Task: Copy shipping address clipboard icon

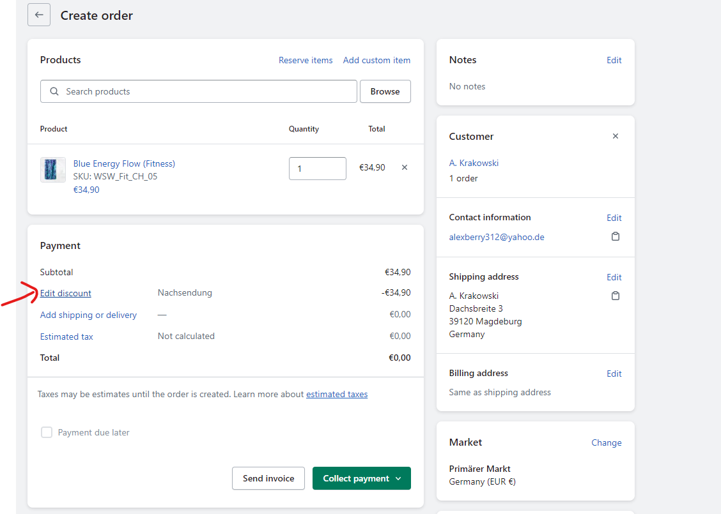Action: coord(615,296)
